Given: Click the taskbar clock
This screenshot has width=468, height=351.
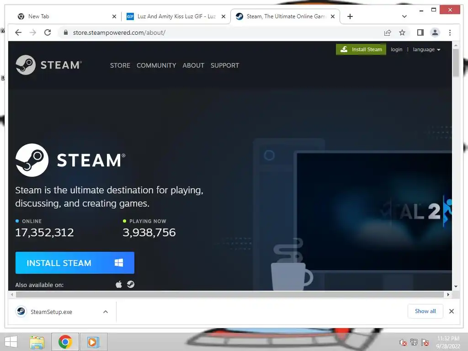Looking at the screenshot, I should click(448, 342).
